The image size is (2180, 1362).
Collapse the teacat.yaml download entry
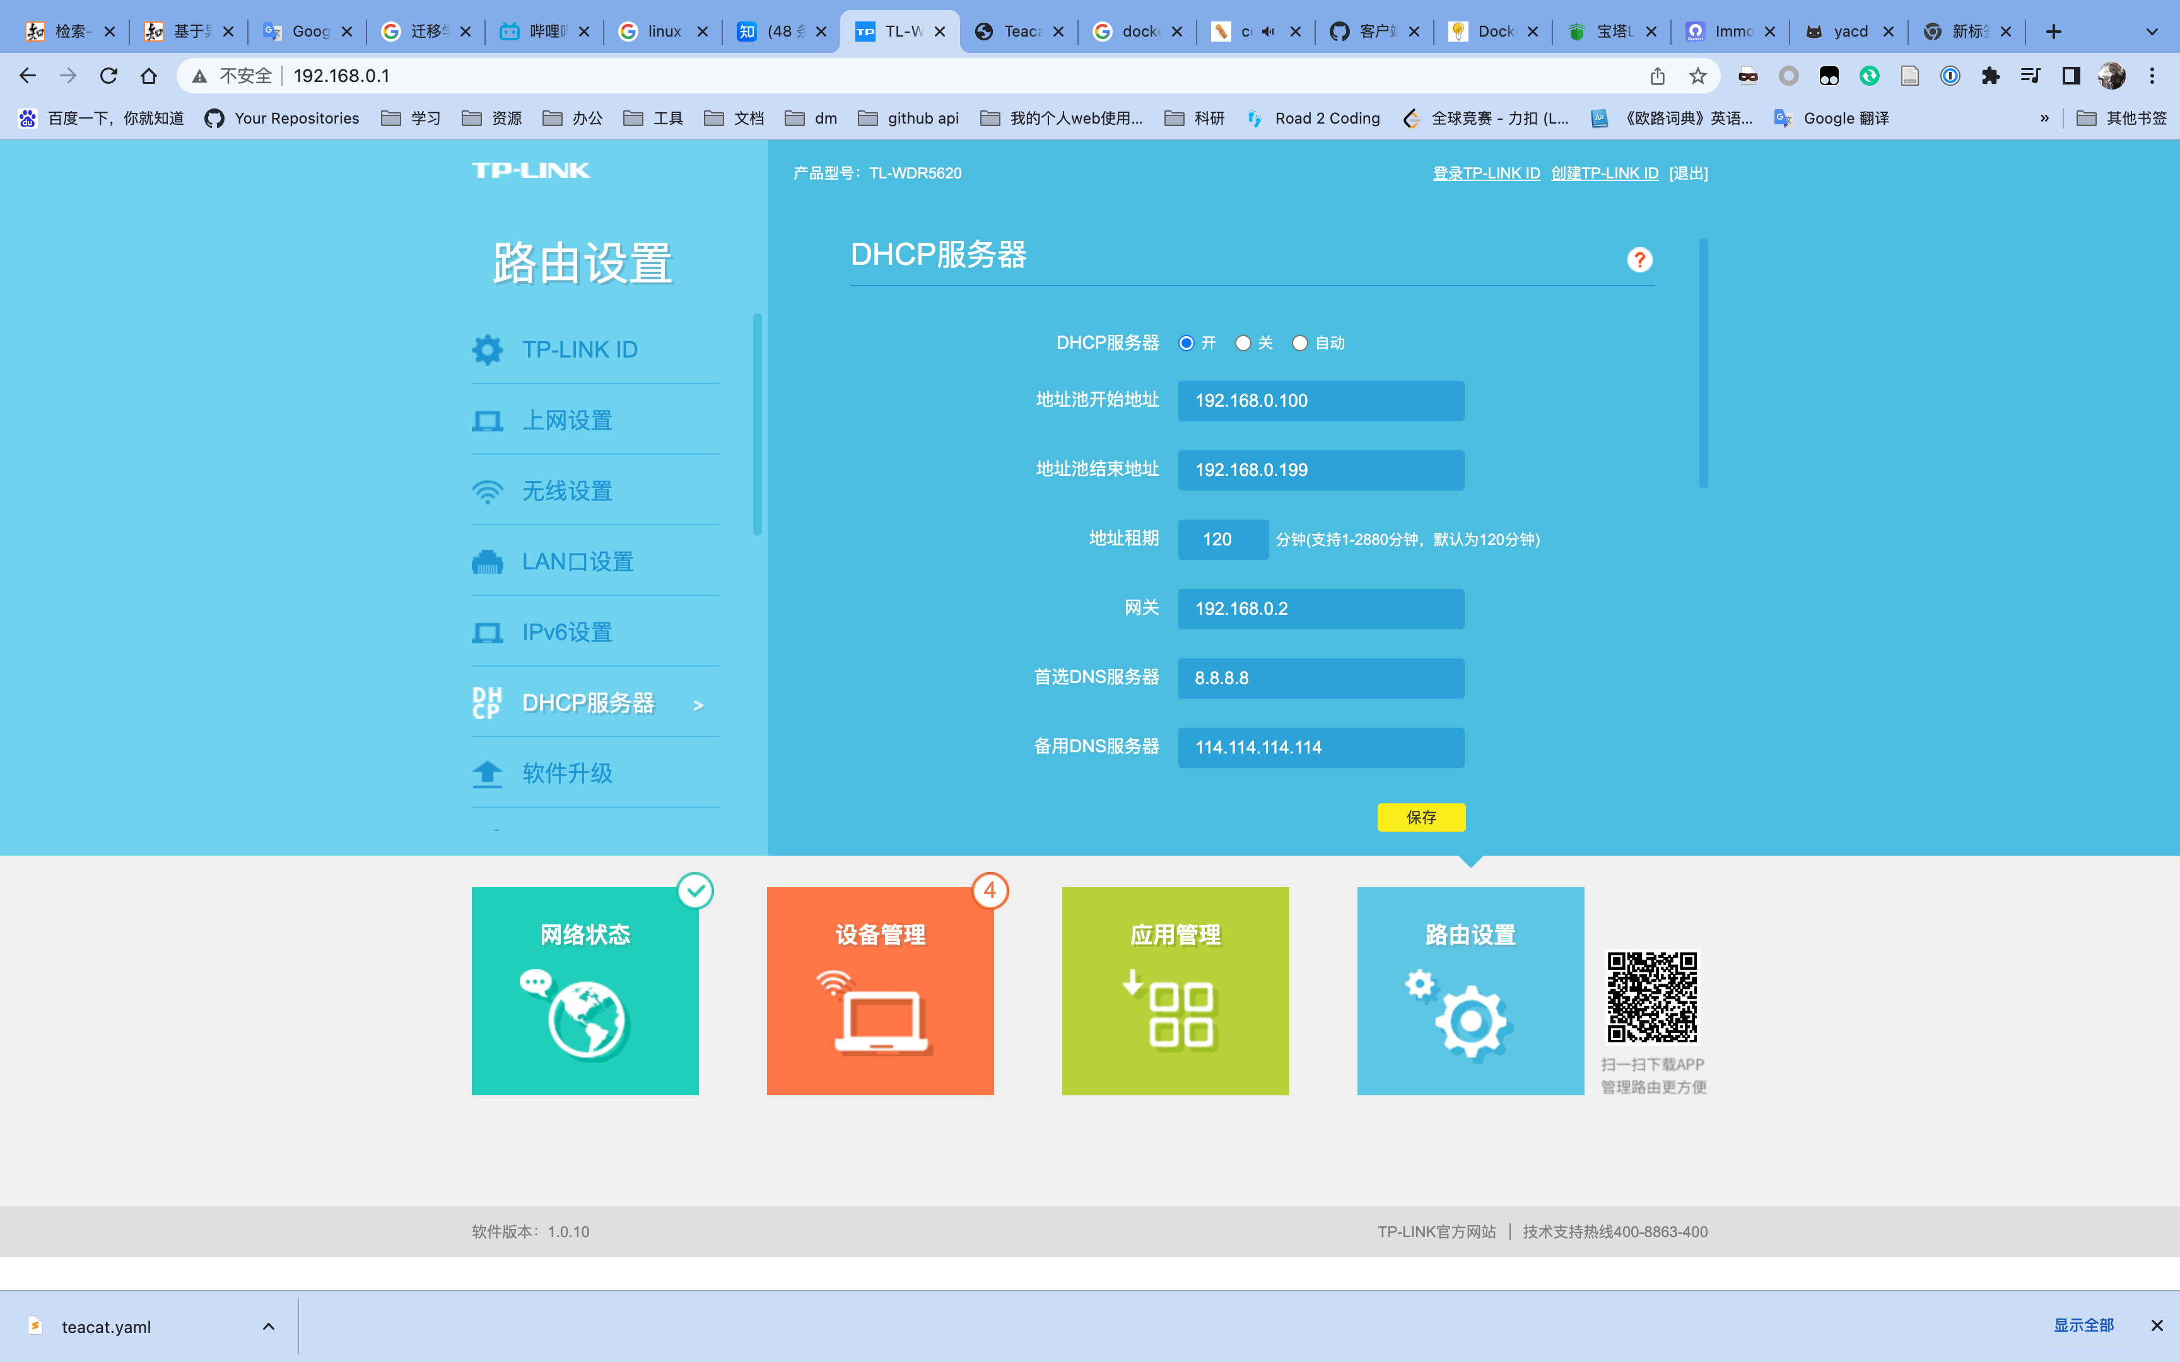pos(267,1326)
